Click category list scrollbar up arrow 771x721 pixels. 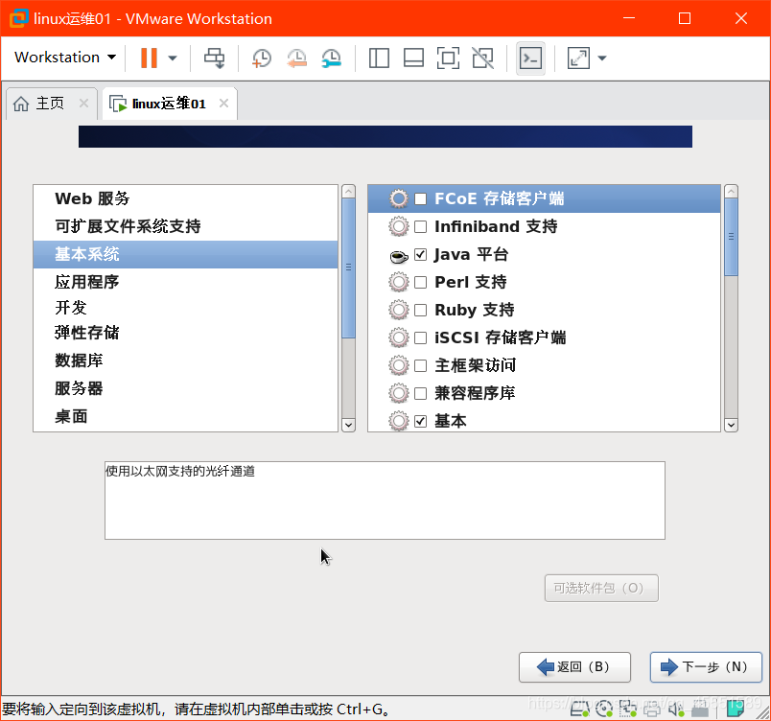(x=348, y=191)
